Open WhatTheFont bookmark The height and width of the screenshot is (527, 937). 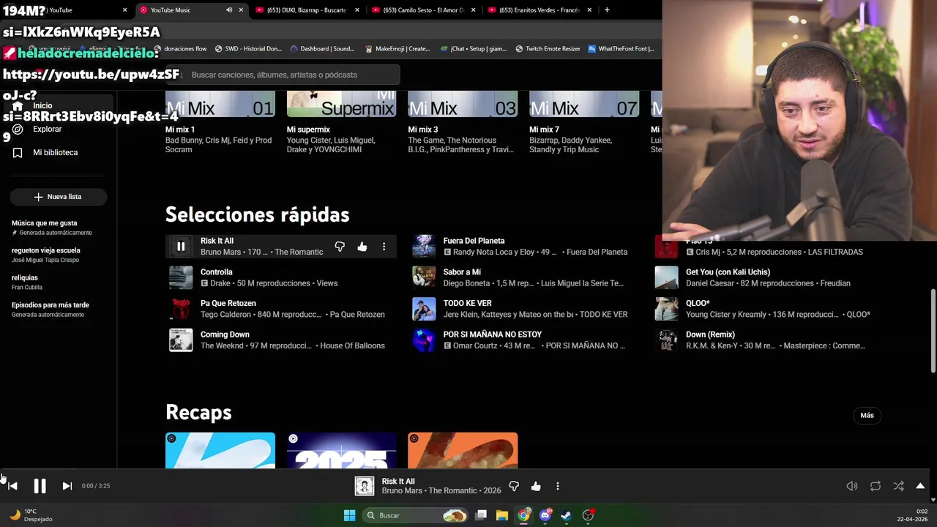point(621,49)
